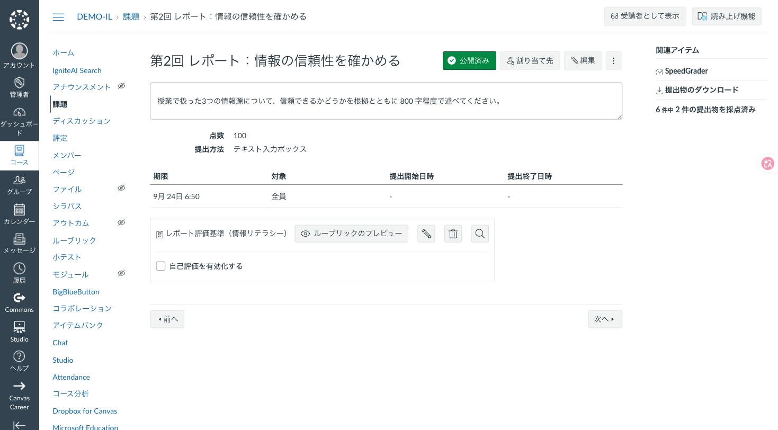778x430 pixels.
Task: Open the ヘルプ global nav item
Action: (19, 361)
